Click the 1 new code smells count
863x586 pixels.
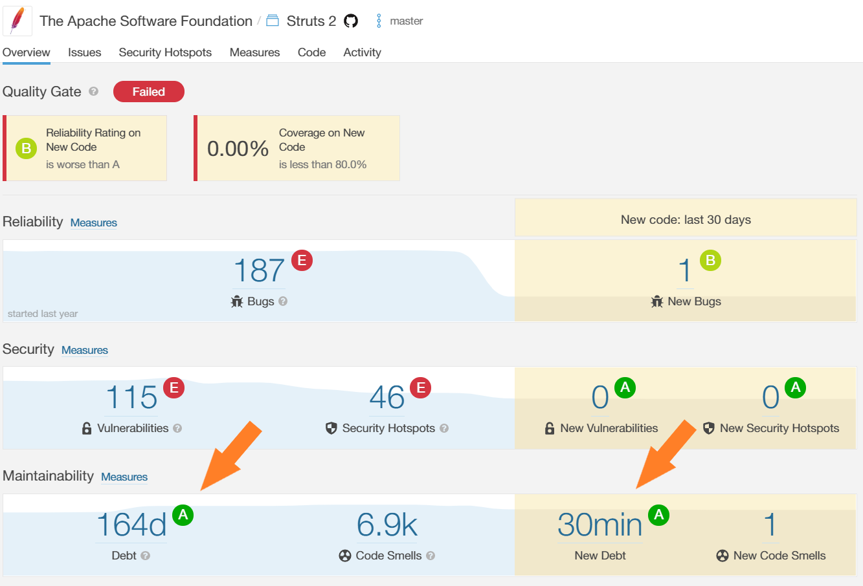point(770,525)
